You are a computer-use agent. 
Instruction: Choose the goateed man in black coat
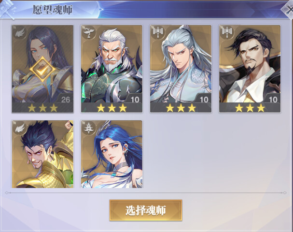(x=250, y=69)
